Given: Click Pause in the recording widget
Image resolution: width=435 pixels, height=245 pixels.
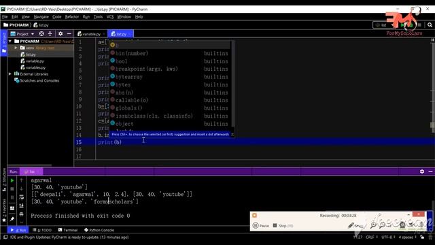Looking at the screenshot, I should pos(261,225).
